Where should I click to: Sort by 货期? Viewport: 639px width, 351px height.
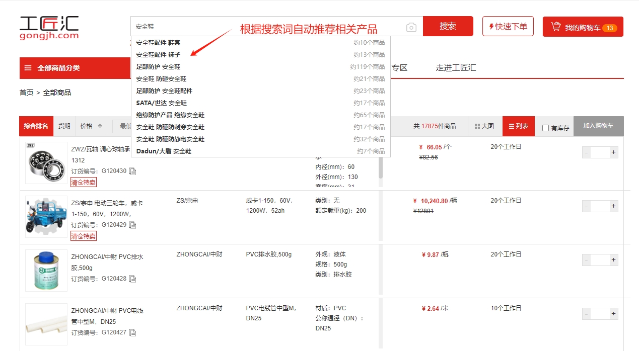[x=64, y=126]
